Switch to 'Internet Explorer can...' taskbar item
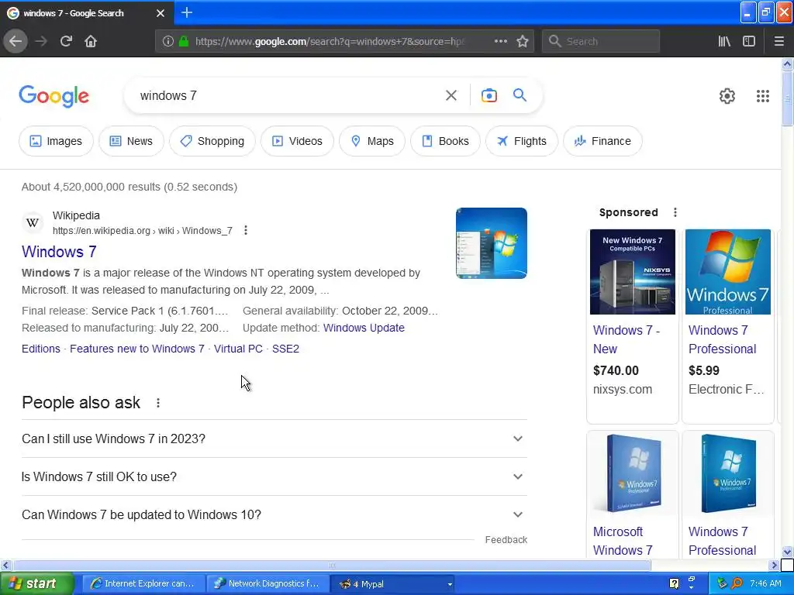 143,584
